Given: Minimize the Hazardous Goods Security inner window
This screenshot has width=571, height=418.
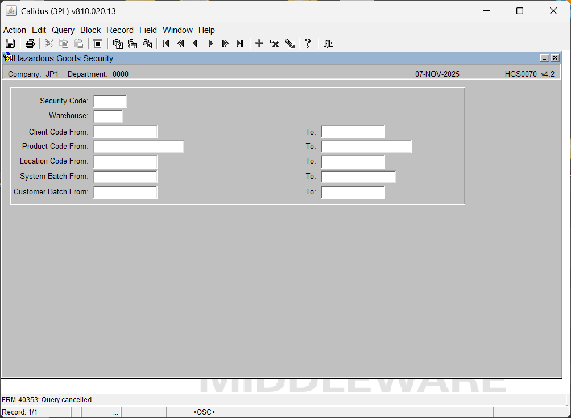Looking at the screenshot, I should coord(544,58).
